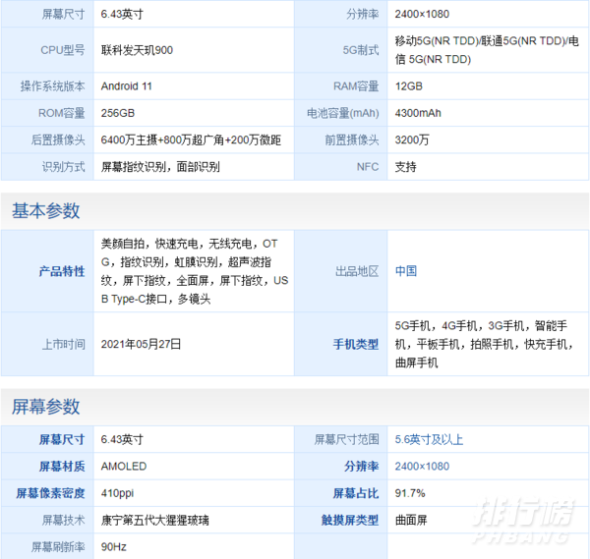Image resolution: width=590 pixels, height=559 pixels.
Task: Click the 中国 origin link
Action: click(406, 271)
